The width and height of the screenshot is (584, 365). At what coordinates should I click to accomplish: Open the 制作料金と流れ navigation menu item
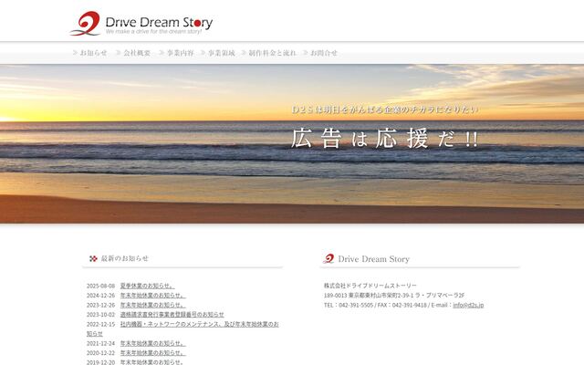(x=268, y=53)
